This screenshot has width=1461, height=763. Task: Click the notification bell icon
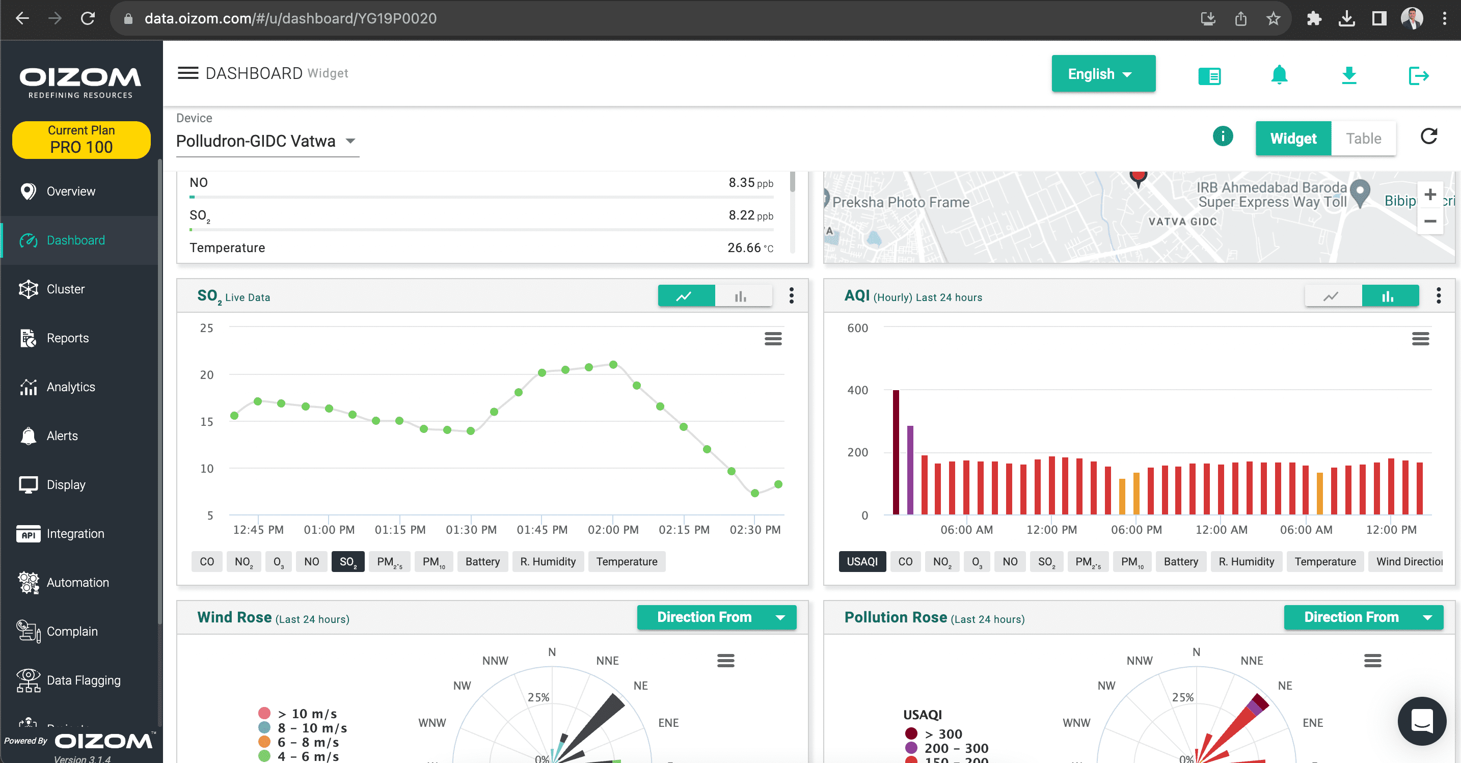[x=1279, y=74]
